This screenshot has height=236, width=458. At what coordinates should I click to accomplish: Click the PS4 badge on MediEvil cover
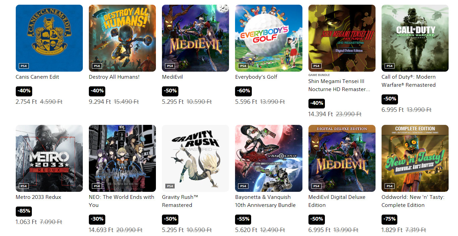pos(170,66)
